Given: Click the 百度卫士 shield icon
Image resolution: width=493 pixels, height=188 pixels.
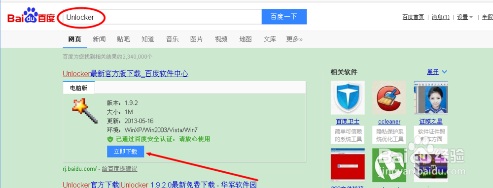Looking at the screenshot, I should click(x=348, y=97).
